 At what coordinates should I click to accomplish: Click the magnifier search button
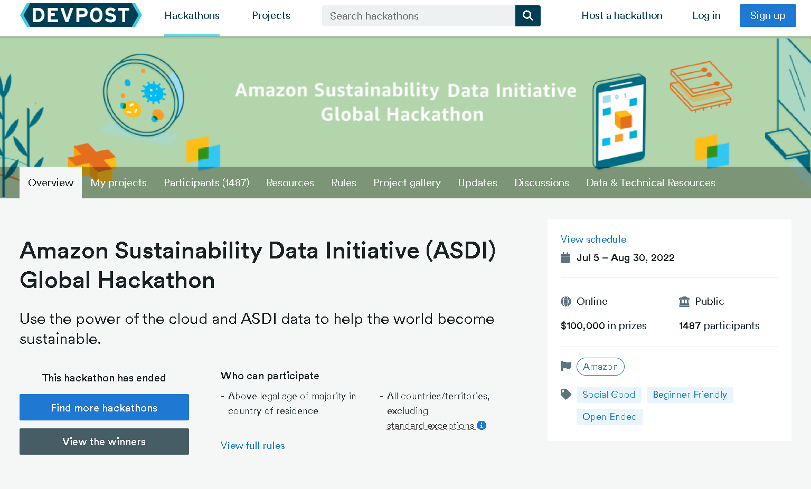pos(527,16)
